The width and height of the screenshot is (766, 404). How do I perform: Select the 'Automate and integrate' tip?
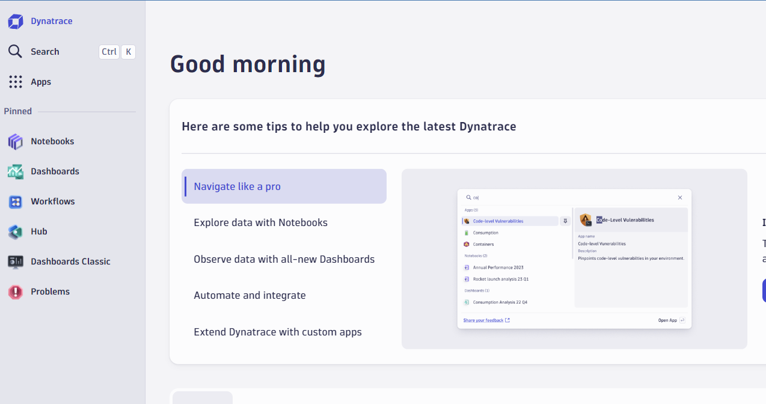(250, 295)
